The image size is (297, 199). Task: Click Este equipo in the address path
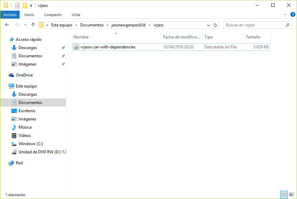(x=62, y=25)
